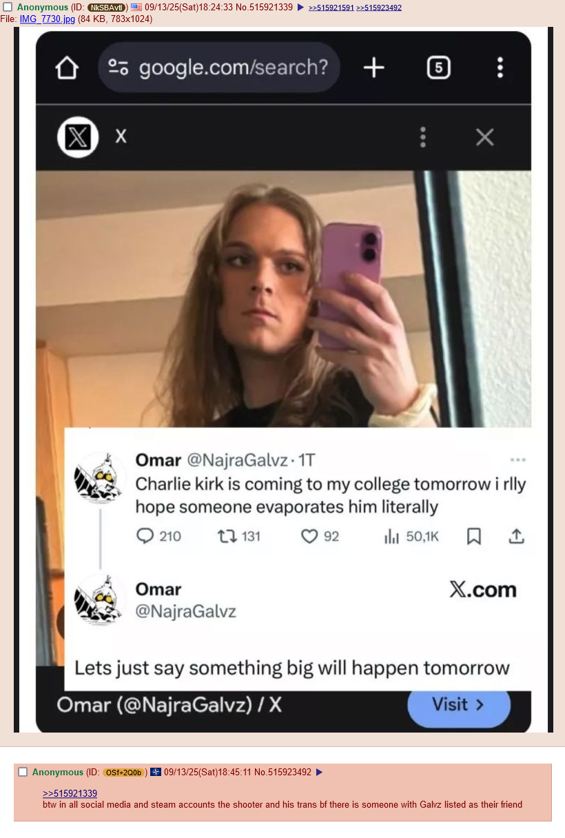Open the IMG_7730.jpg file link
The height and width of the screenshot is (838, 565).
[x=48, y=19]
